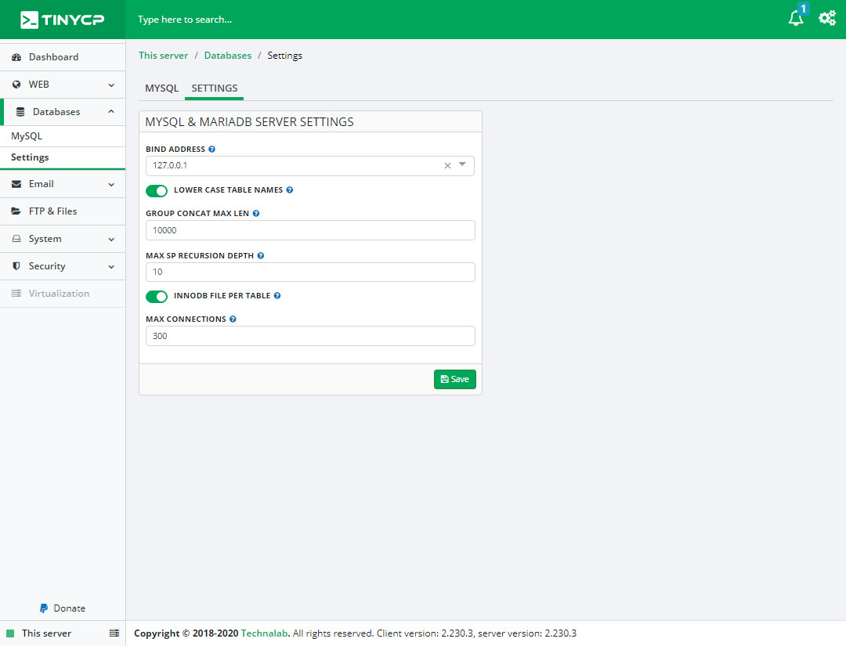This screenshot has width=846, height=646.
Task: Clear the bind address value with X
Action: tap(447, 166)
